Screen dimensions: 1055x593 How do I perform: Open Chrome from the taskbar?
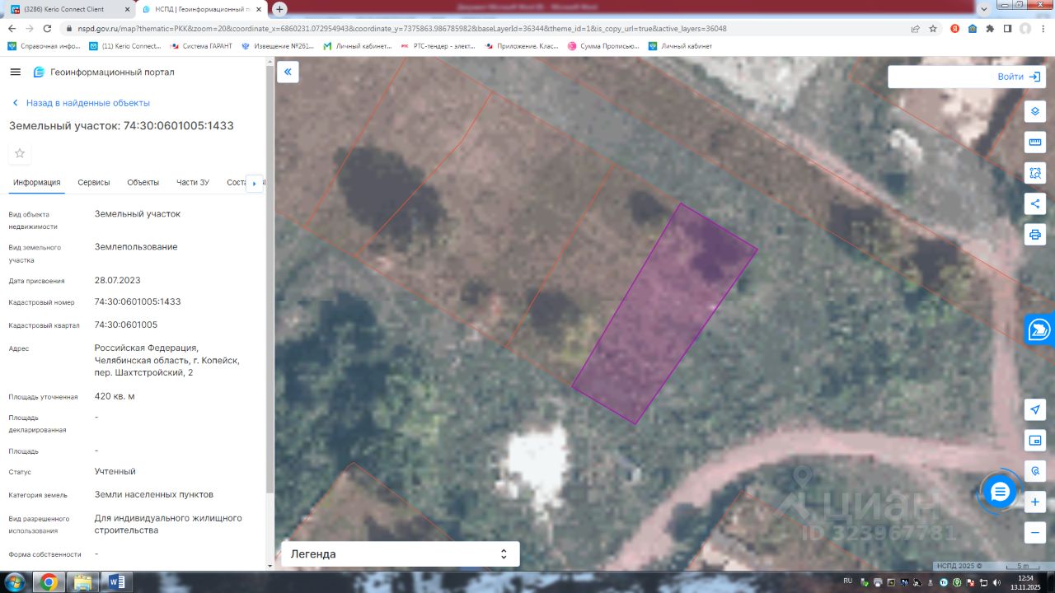pos(49,582)
